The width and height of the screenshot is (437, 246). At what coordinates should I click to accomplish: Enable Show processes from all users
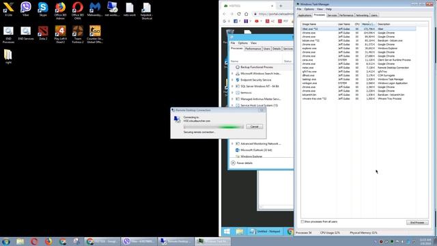click(302, 221)
